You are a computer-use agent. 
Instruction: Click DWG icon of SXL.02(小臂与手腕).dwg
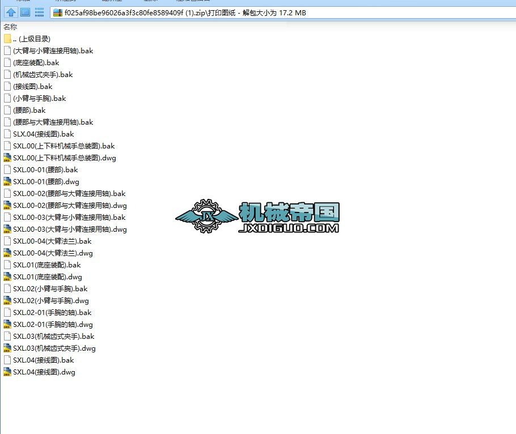(7, 300)
